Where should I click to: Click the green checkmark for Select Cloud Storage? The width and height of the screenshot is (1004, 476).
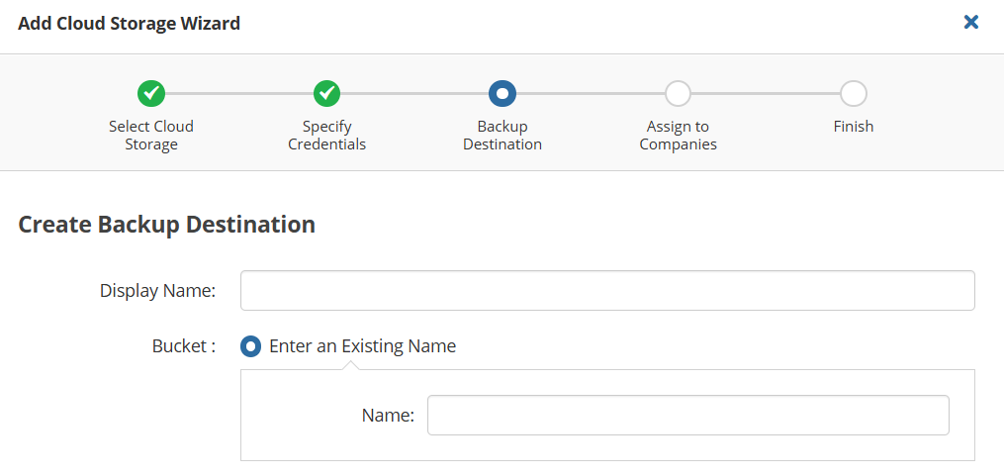(x=151, y=94)
